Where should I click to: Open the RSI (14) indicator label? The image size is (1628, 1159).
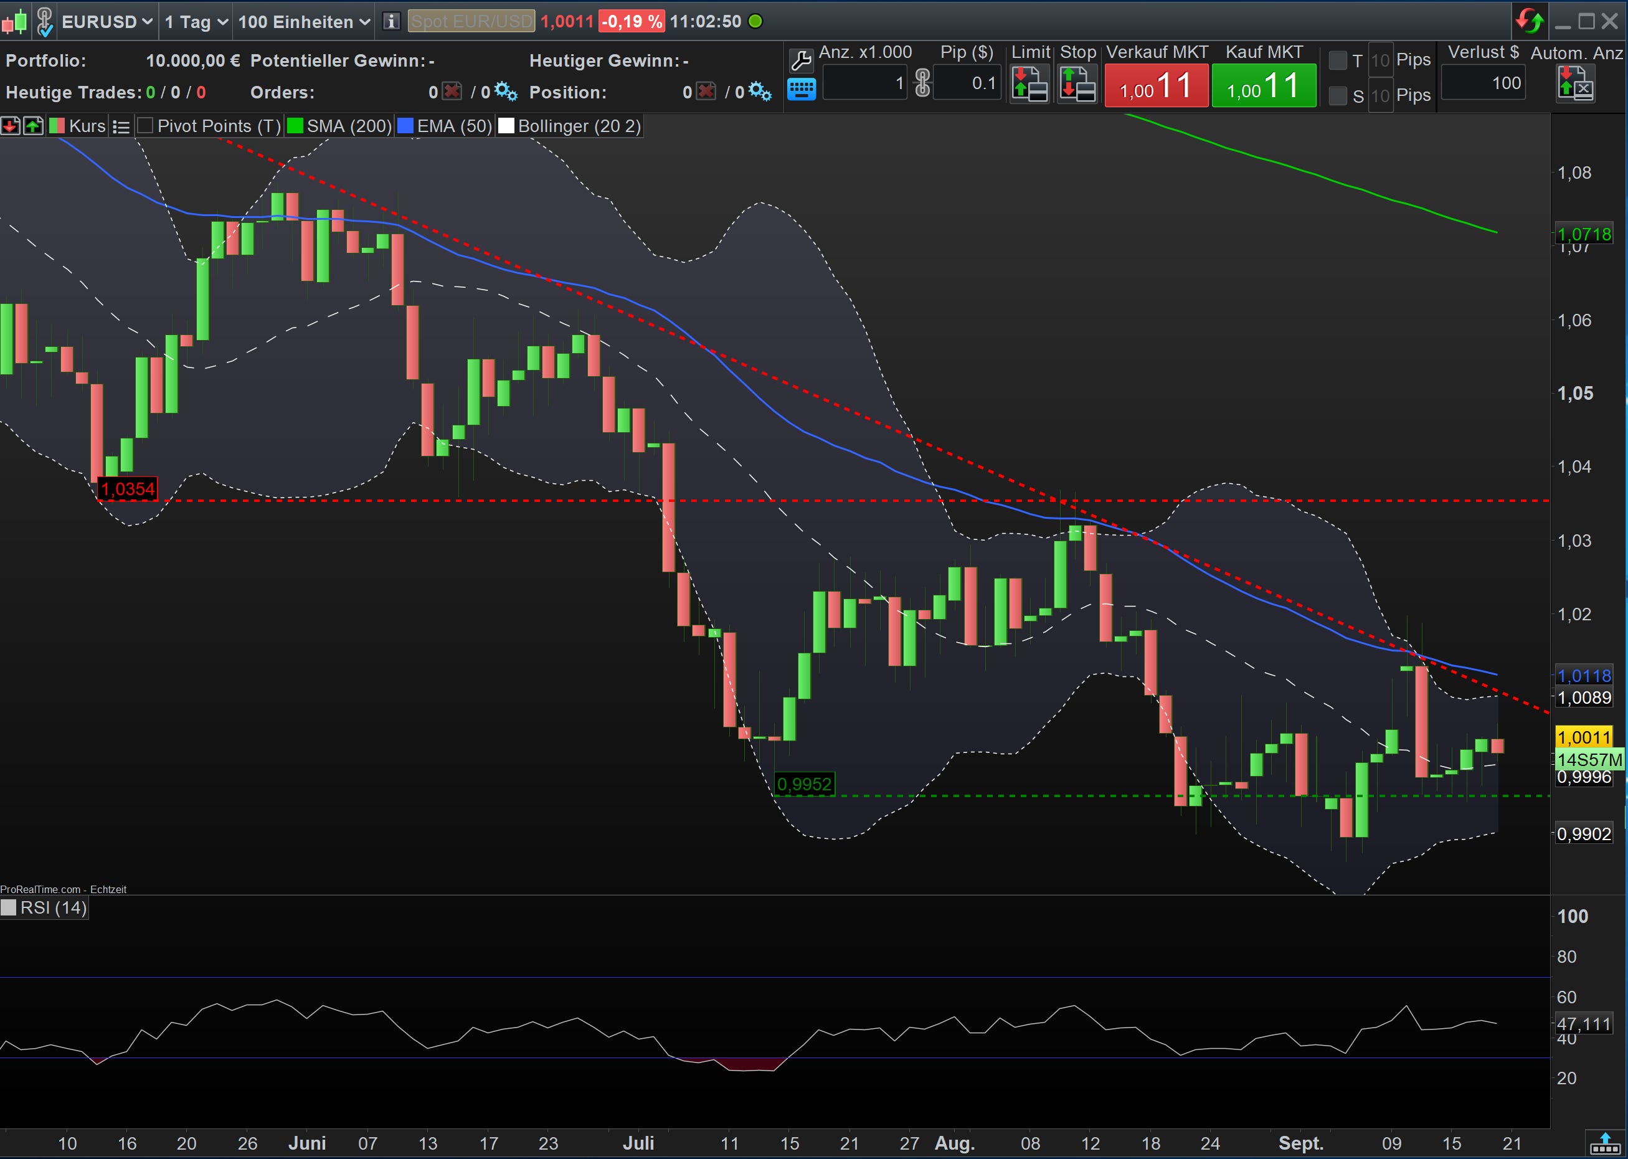pos(54,908)
